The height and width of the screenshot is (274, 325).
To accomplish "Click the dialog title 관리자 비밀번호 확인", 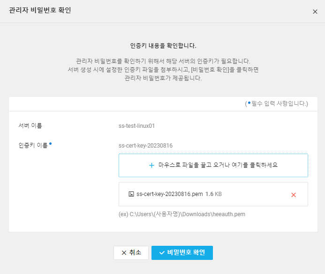I will 40,10.
